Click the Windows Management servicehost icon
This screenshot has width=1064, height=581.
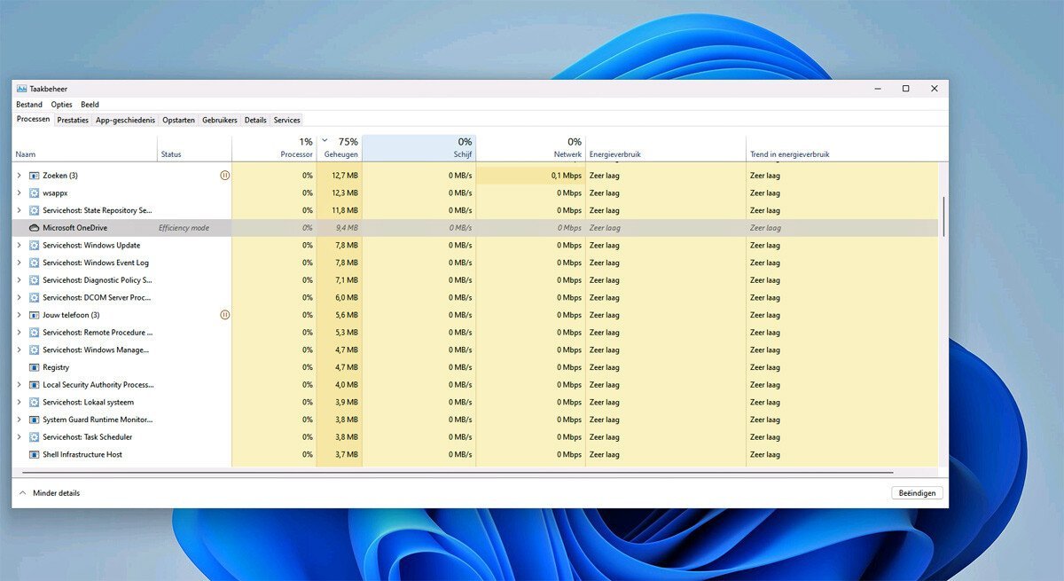[x=35, y=349]
